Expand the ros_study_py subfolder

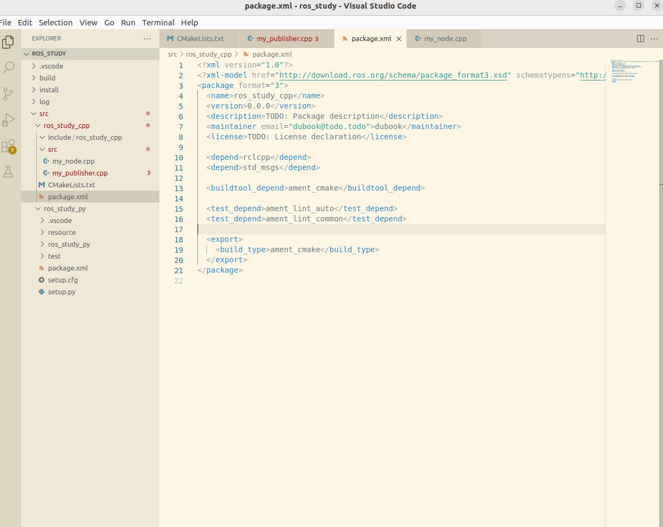pyautogui.click(x=90, y=244)
